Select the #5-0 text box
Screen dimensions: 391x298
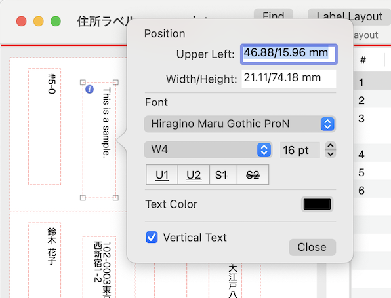pyautogui.click(x=45, y=126)
